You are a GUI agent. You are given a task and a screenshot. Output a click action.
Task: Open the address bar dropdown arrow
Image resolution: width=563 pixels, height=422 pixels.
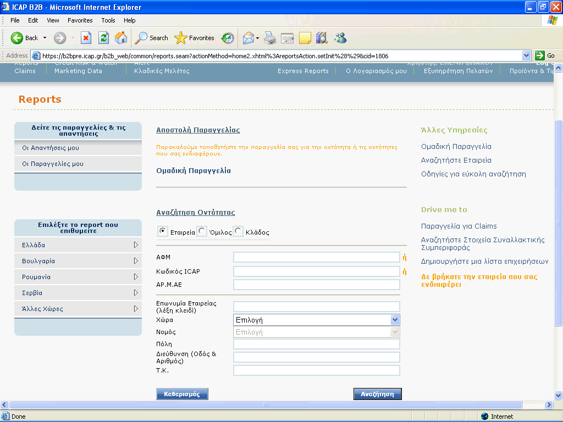click(526, 55)
